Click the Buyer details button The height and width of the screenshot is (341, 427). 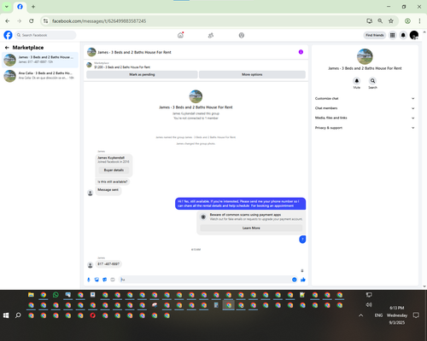(114, 170)
